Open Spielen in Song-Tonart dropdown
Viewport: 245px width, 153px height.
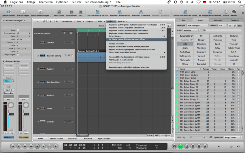pos(233,137)
